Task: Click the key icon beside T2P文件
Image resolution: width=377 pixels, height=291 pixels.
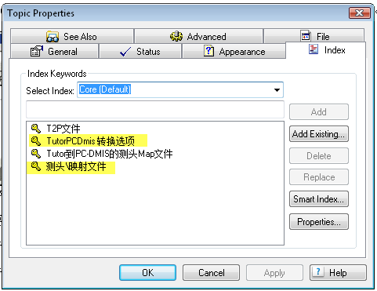Action: pos(36,129)
